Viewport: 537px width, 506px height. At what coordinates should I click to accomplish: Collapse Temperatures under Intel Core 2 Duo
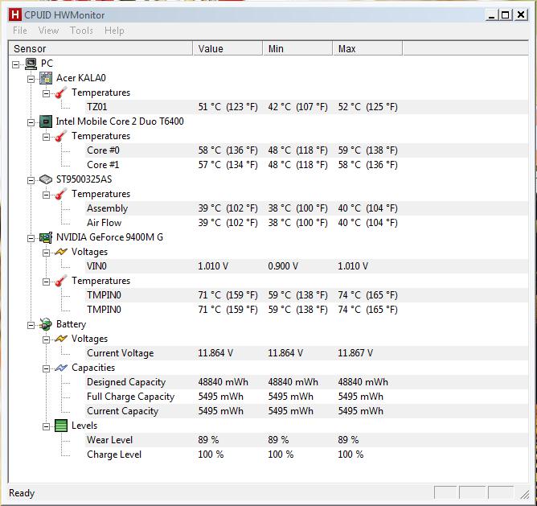46,137
